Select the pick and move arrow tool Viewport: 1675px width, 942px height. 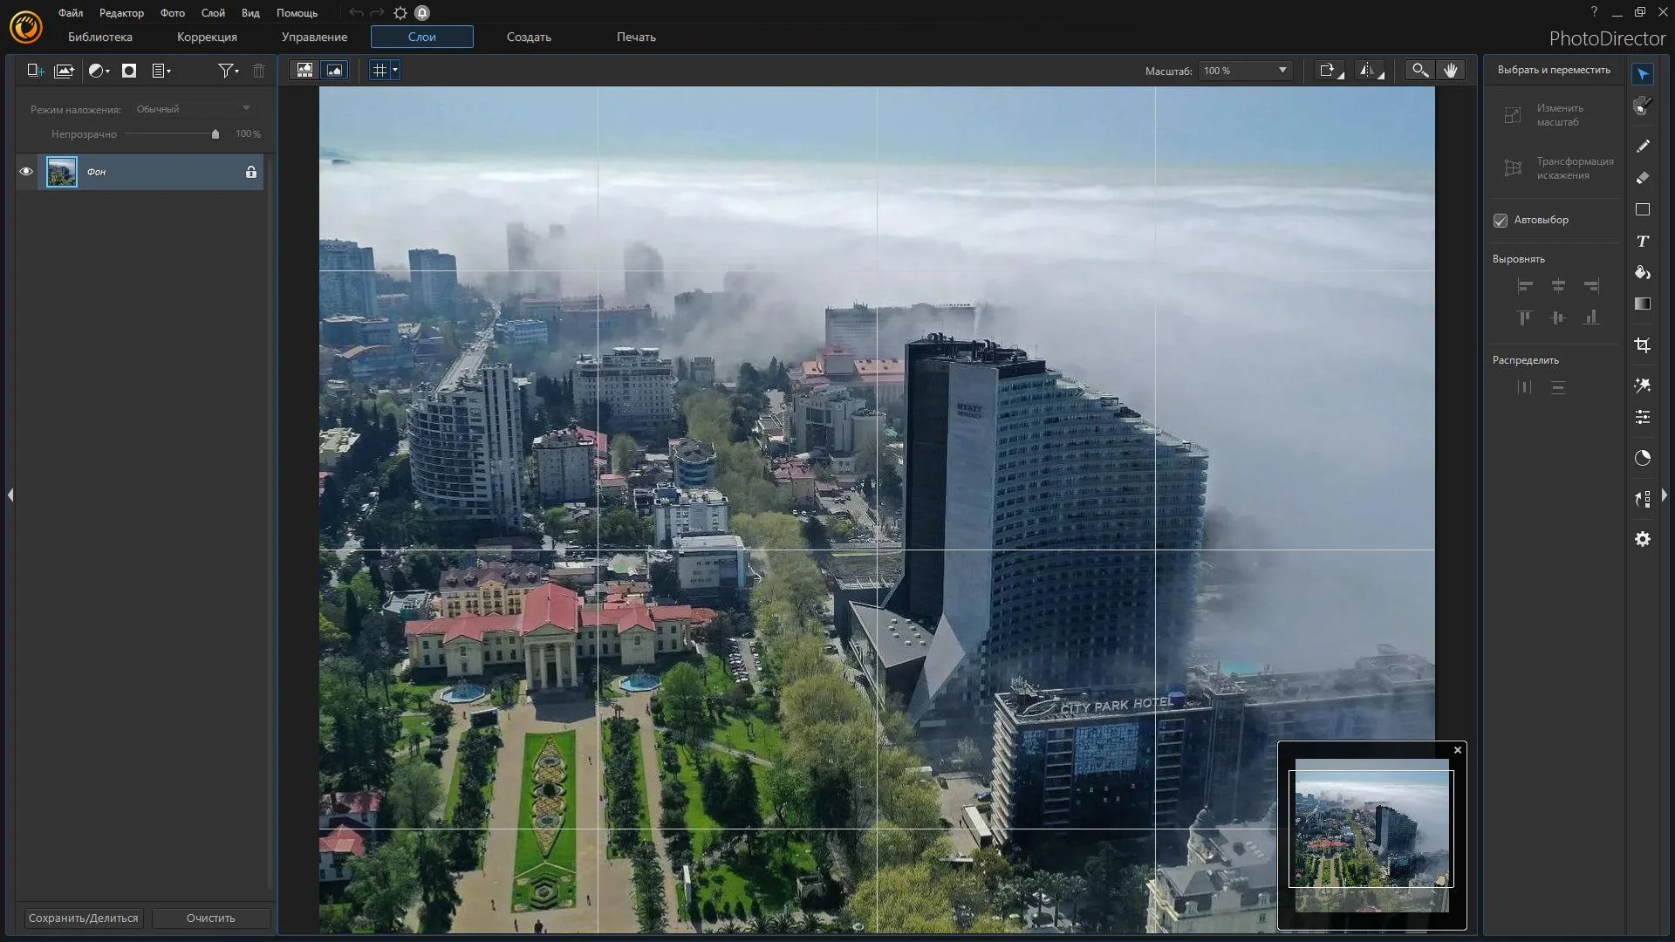pyautogui.click(x=1643, y=74)
